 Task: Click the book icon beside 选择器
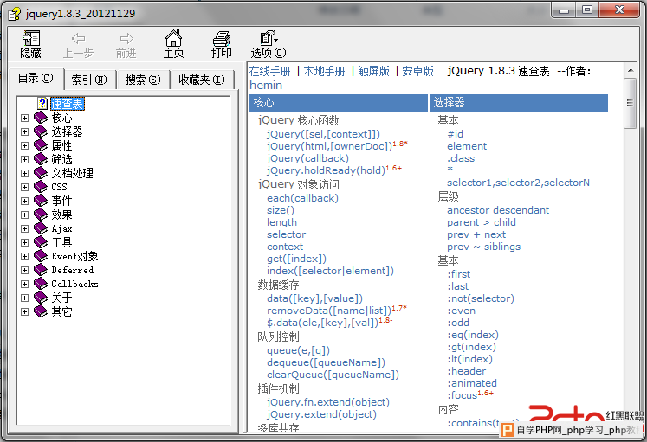coord(41,131)
